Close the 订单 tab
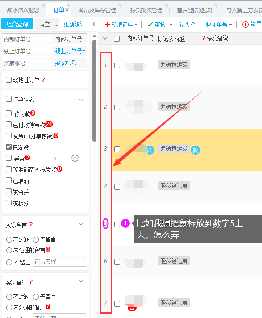Image resolution: width=262 pixels, height=318 pixels. coord(67,10)
